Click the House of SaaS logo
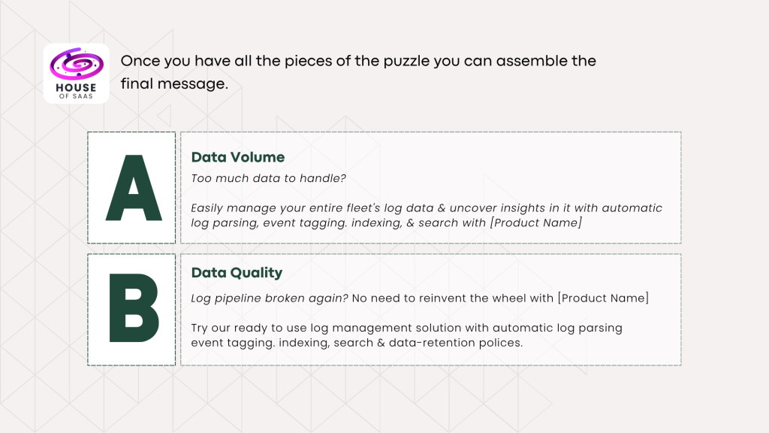 [x=77, y=74]
